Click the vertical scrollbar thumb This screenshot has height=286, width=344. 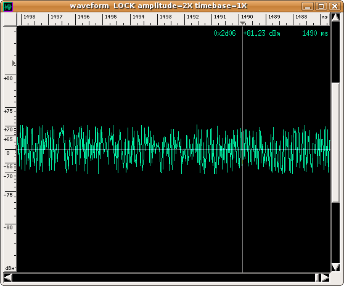click(x=335, y=142)
